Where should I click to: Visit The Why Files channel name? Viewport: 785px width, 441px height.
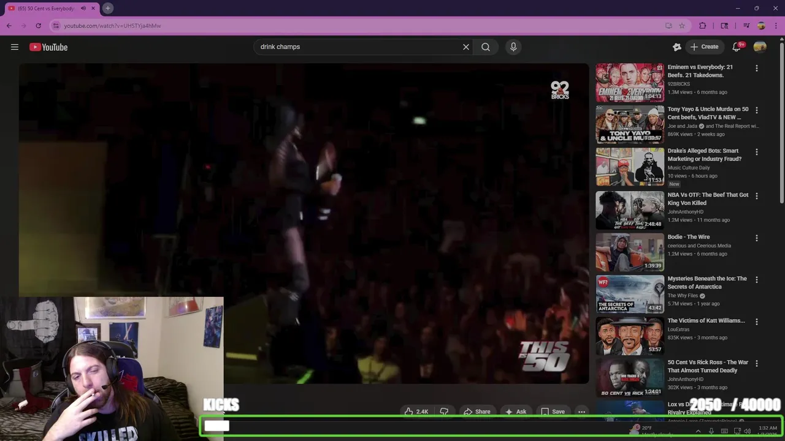pos(683,296)
